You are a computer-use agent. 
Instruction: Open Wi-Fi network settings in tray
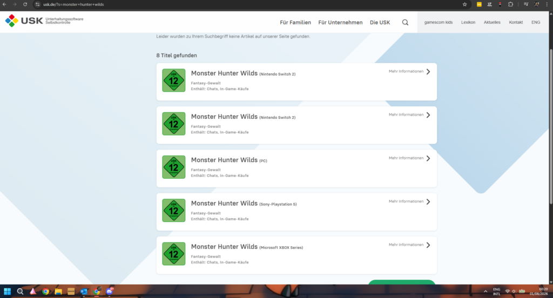[508, 292]
